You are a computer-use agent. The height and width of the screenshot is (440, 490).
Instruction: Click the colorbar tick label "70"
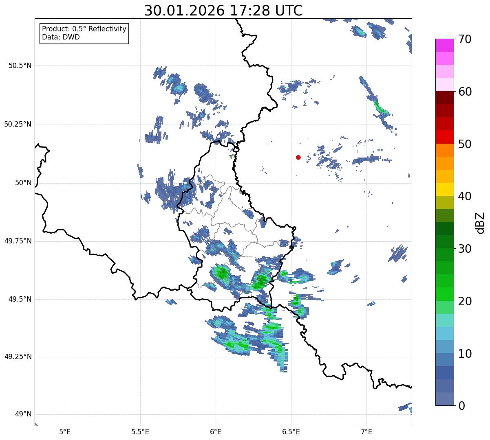pos(465,39)
